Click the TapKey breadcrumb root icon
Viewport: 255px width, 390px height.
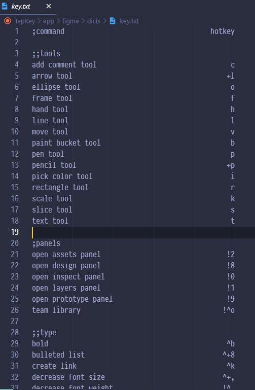click(x=8, y=21)
